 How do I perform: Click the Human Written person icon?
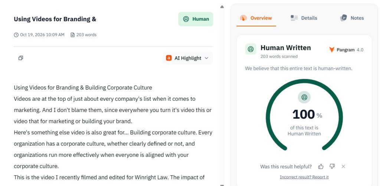click(250, 49)
